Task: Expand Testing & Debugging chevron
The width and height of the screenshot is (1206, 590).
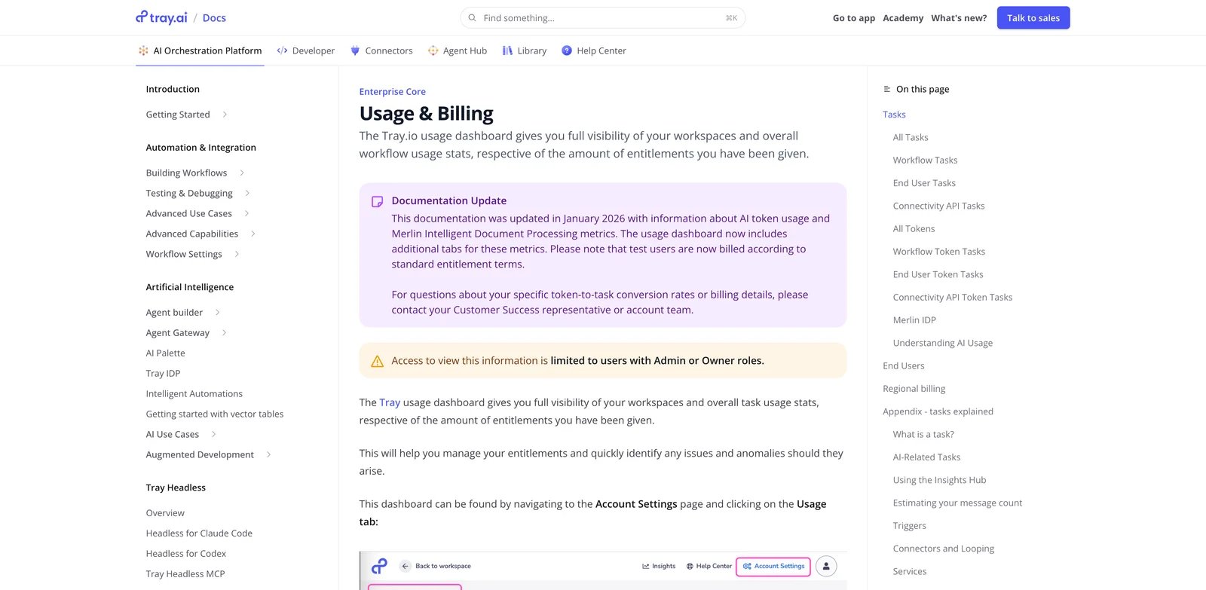Action: click(247, 193)
